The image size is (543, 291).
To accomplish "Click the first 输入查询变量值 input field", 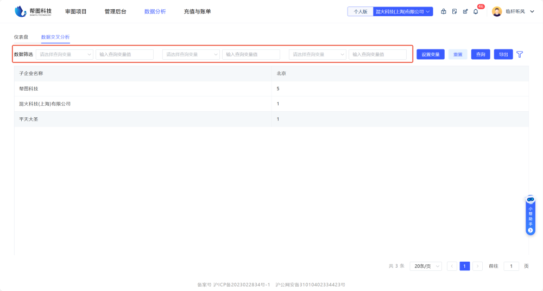I will click(124, 54).
